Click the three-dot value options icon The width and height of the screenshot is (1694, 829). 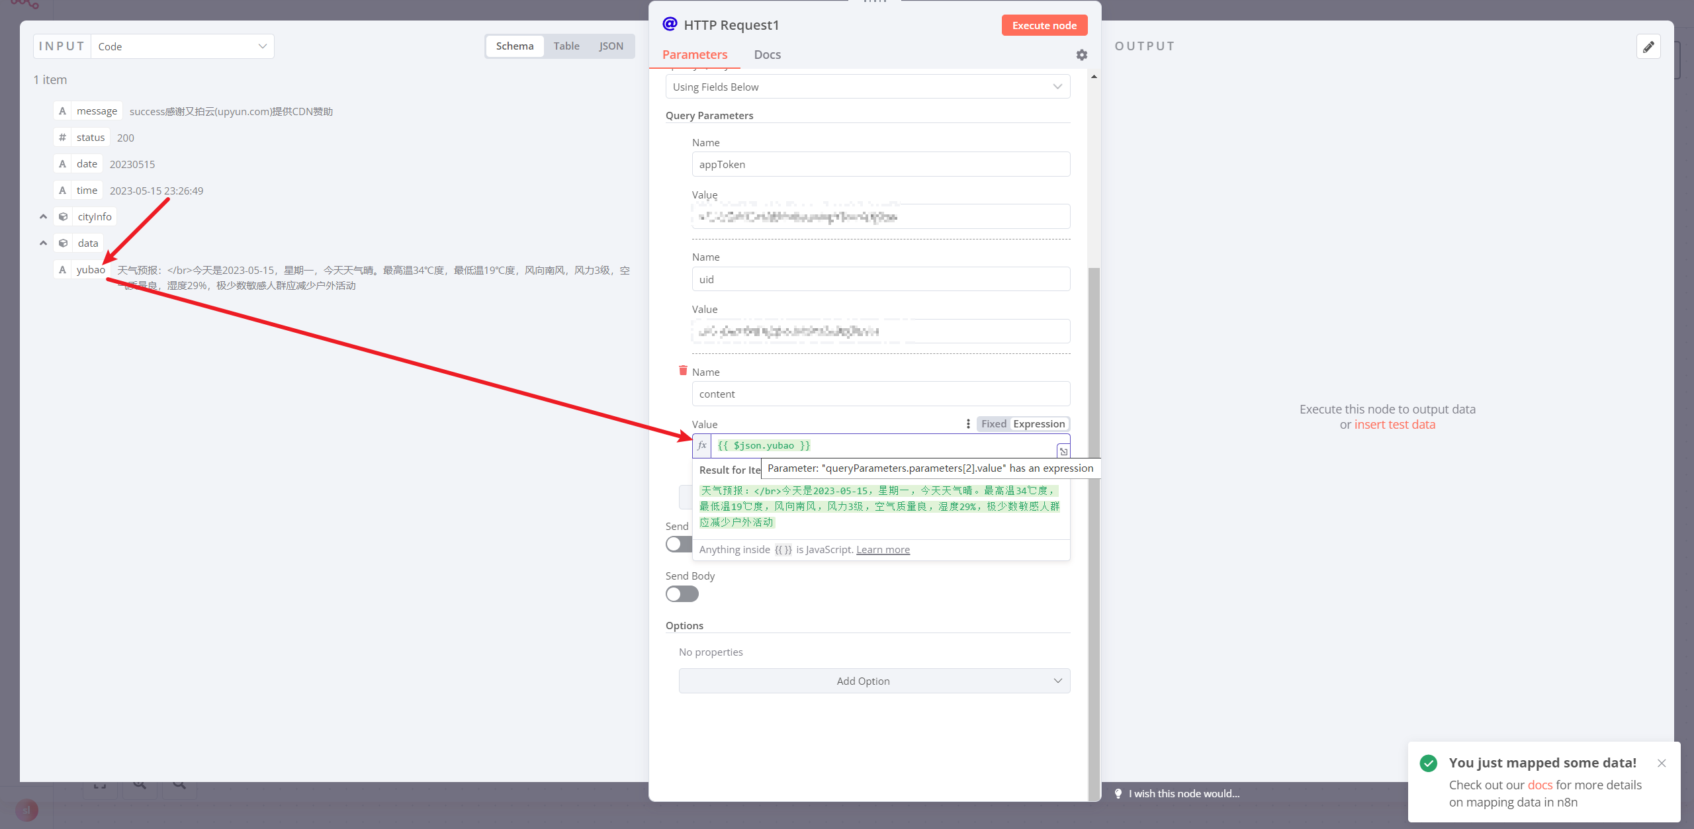[x=968, y=424]
